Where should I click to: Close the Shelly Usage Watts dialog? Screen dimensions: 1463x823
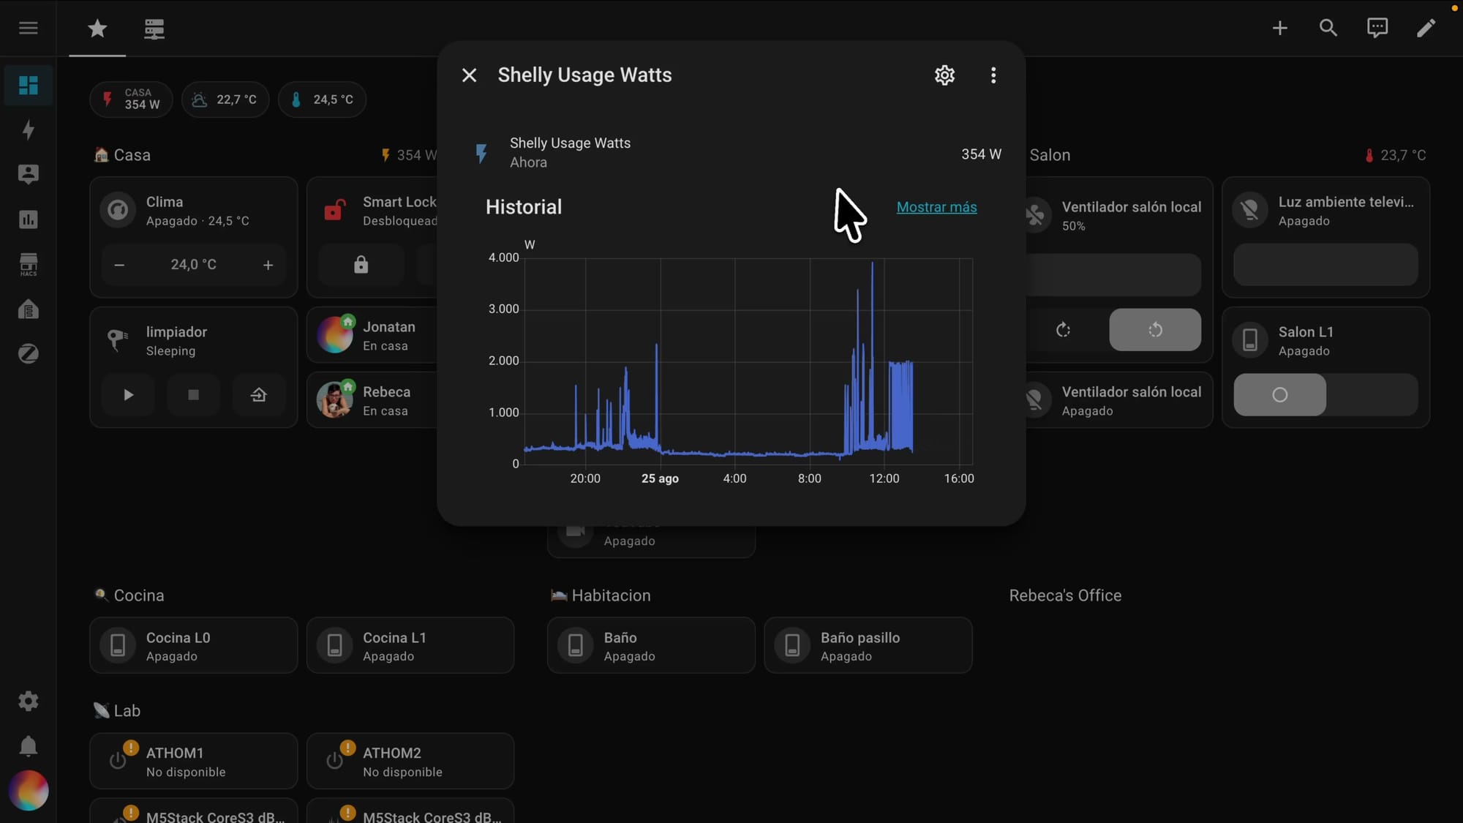(x=469, y=75)
